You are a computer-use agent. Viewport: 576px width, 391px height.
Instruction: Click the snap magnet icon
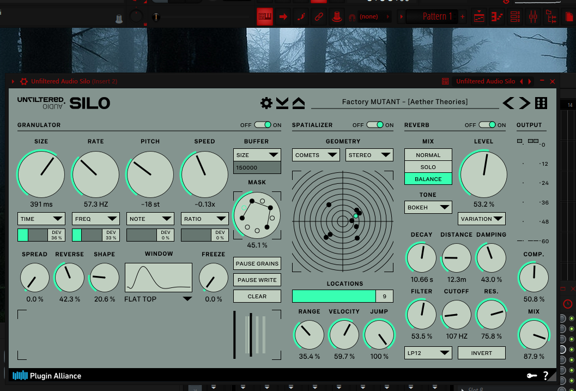[352, 17]
